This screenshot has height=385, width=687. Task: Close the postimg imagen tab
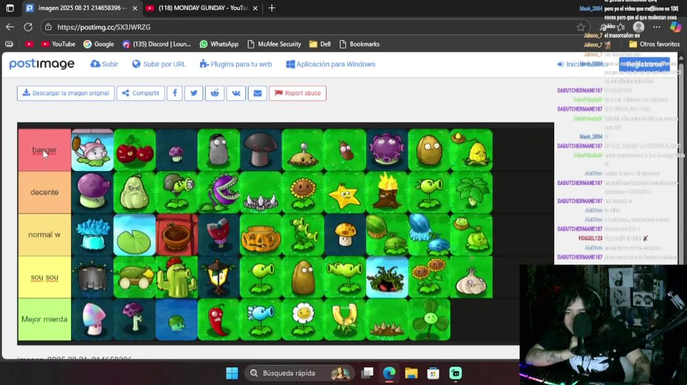(x=135, y=8)
